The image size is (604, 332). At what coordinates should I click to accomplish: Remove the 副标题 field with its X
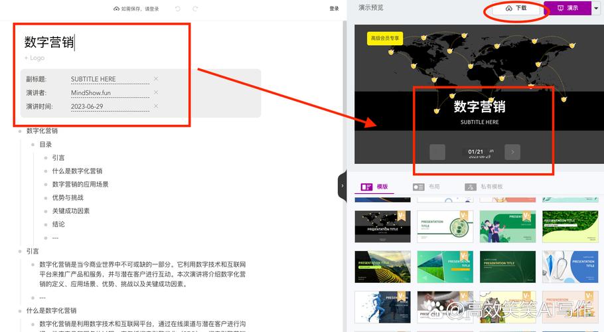pos(156,78)
